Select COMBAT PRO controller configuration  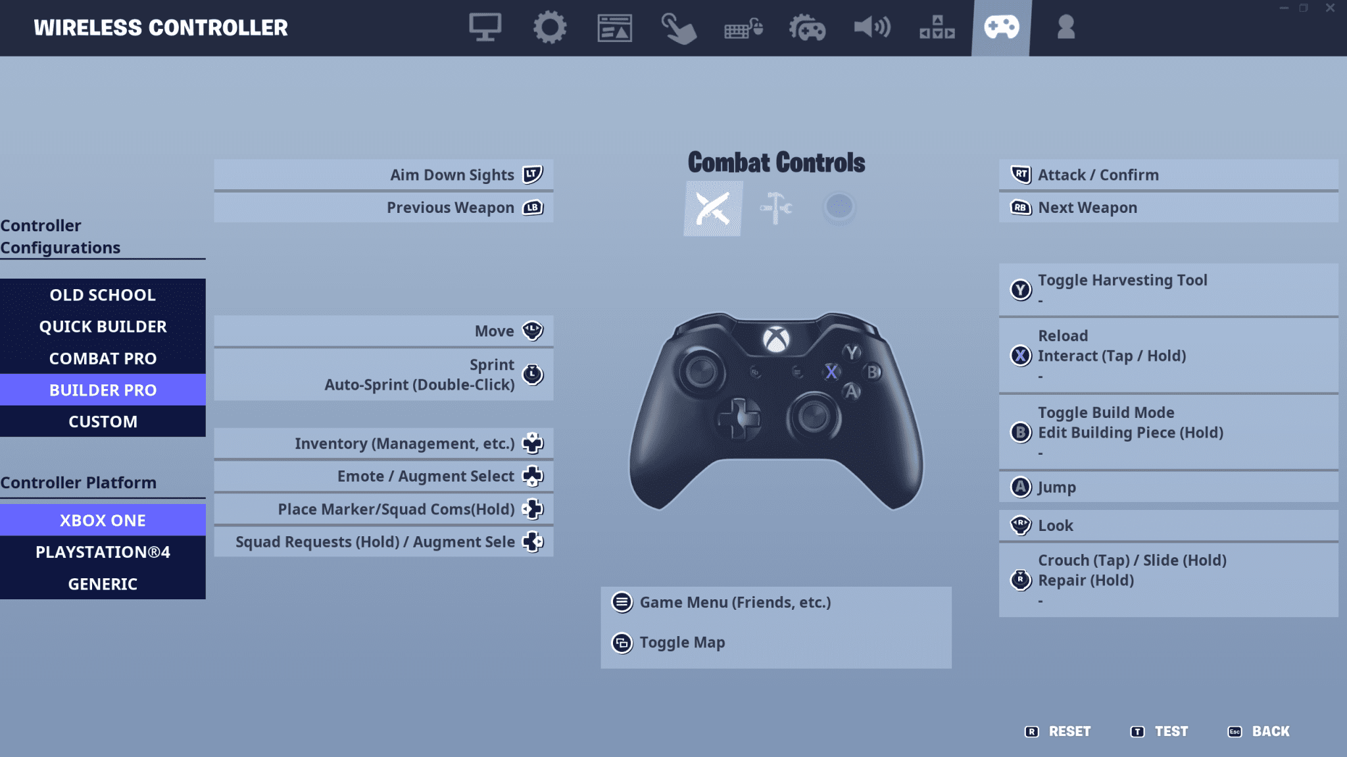click(103, 357)
